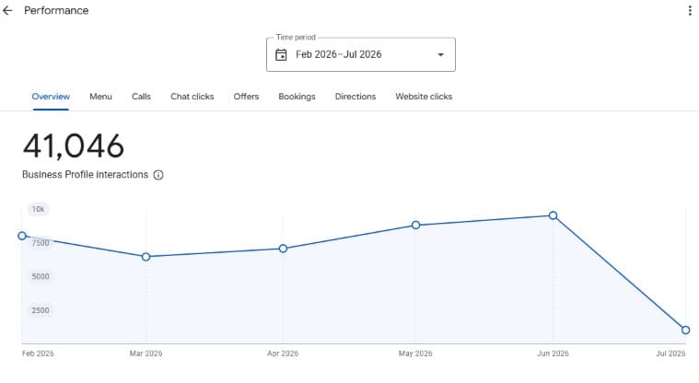The image size is (699, 383).
Task: Switch to the Calls tab
Action: click(141, 97)
